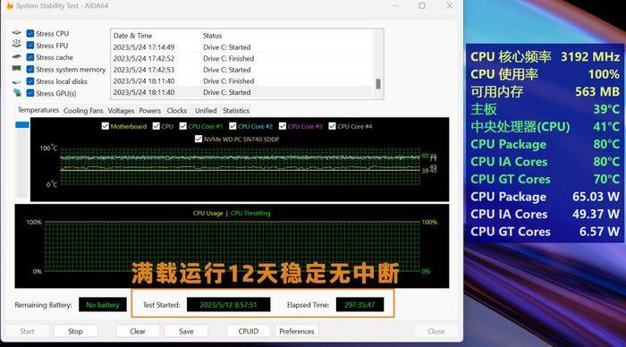Open the Preferences dialog
This screenshot has width=626, height=347.
297,331
